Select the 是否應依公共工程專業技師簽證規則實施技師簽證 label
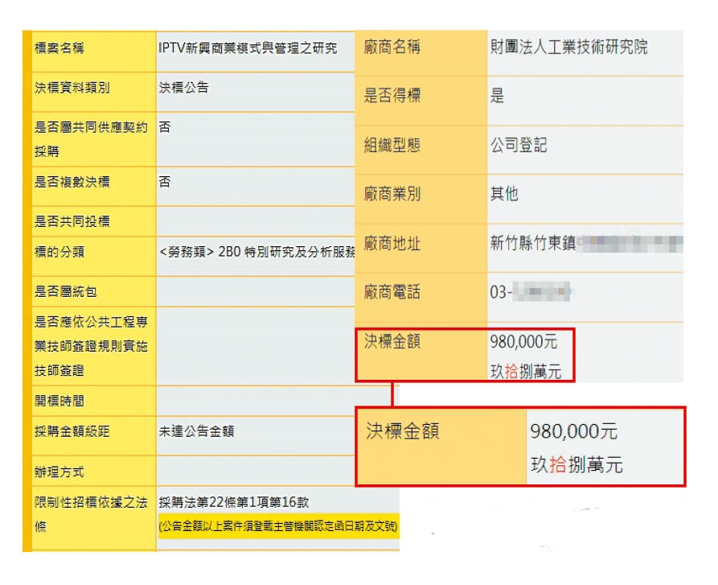 (x=91, y=346)
